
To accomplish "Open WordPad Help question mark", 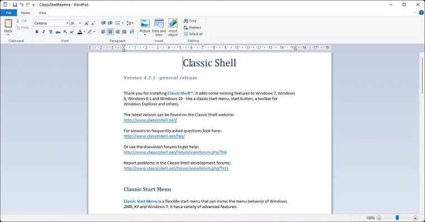I will (x=421, y=12).
